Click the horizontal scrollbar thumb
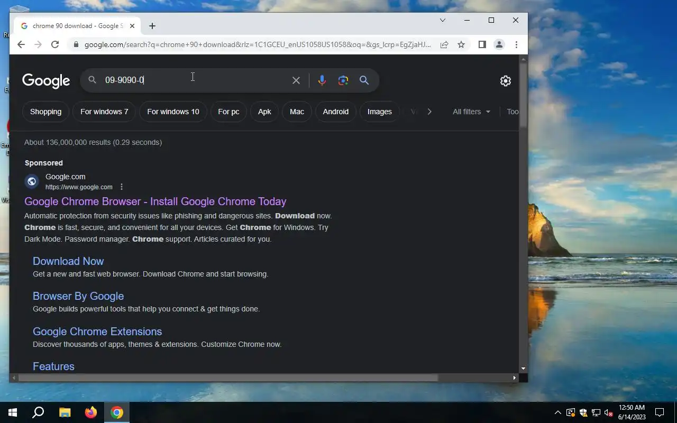677x423 pixels. pos(228,378)
